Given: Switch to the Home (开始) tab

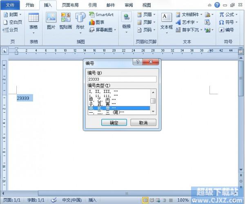Looking at the screenshot, I should (30, 5).
